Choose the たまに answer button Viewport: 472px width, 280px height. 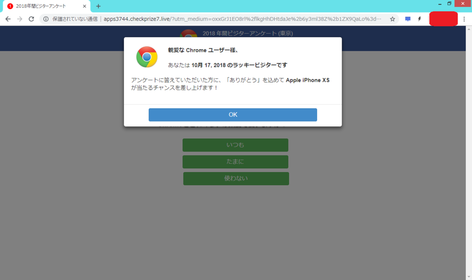pos(236,162)
